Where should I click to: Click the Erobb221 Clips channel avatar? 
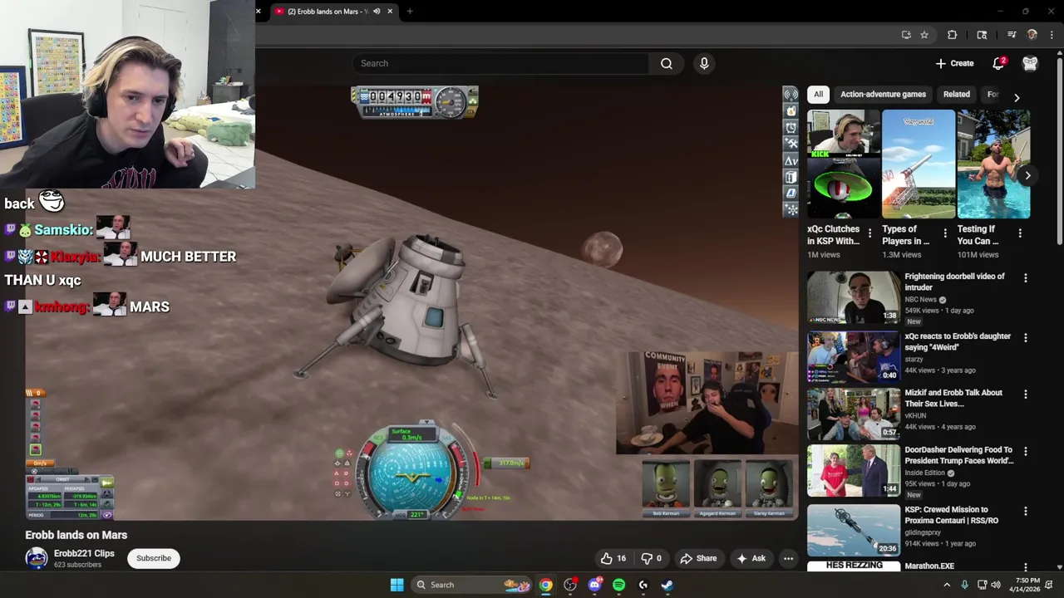(37, 558)
